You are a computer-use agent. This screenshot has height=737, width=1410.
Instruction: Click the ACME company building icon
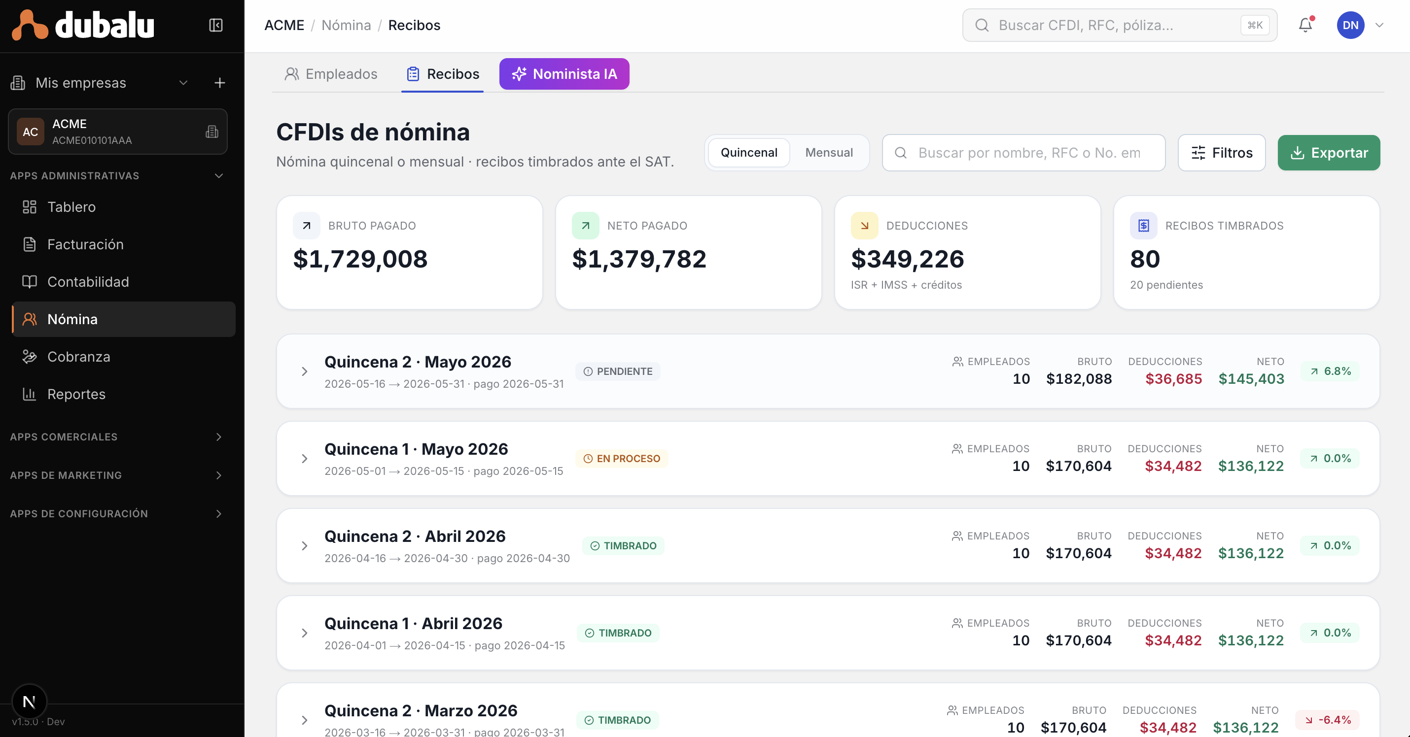pyautogui.click(x=212, y=132)
